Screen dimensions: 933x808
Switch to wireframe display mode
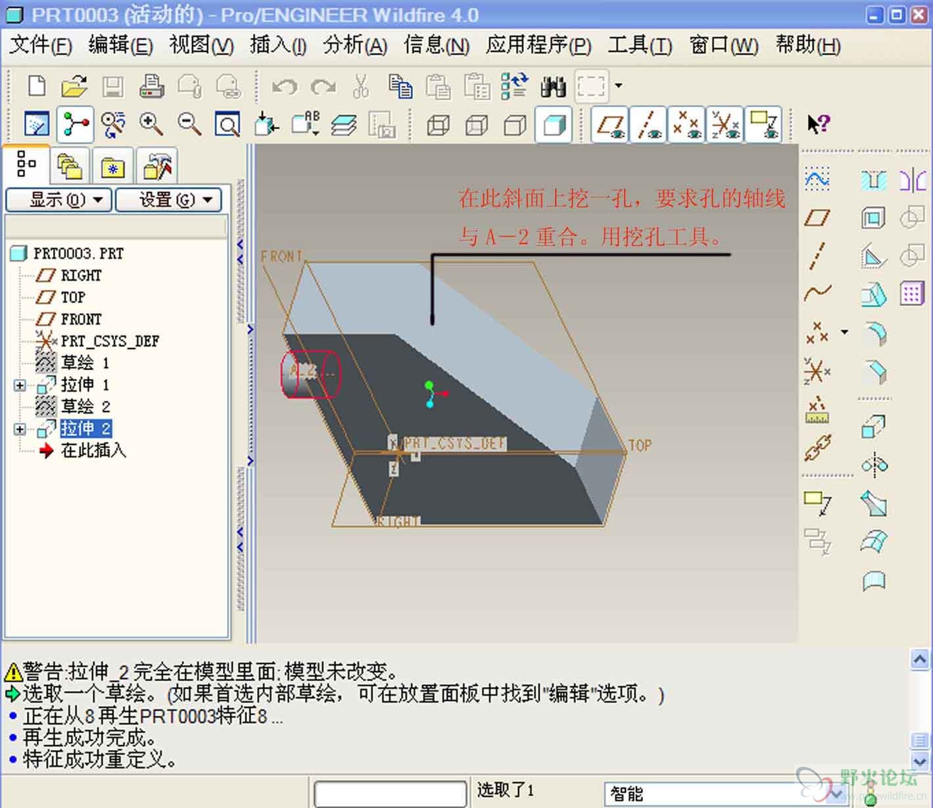(439, 124)
